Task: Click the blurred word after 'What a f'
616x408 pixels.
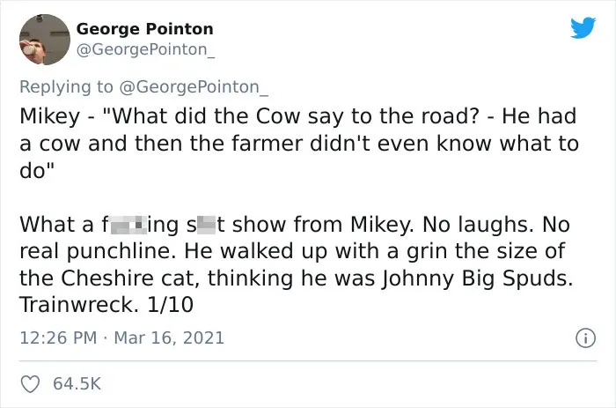Action: 128,225
